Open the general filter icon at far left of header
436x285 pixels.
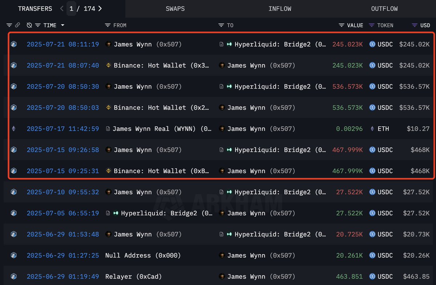coord(9,25)
